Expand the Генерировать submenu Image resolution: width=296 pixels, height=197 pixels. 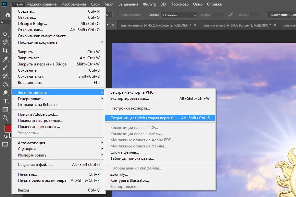click(59, 99)
